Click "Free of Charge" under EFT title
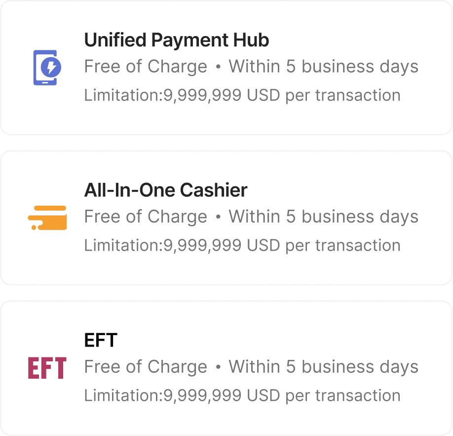The image size is (453, 436). [146, 367]
